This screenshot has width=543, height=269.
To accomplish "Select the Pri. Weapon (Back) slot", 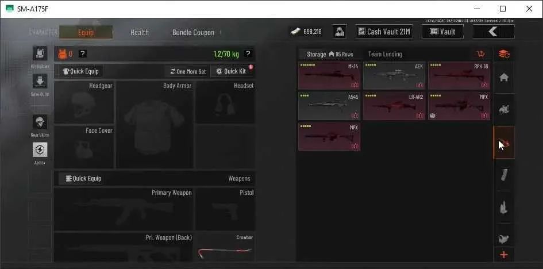I will (124, 247).
